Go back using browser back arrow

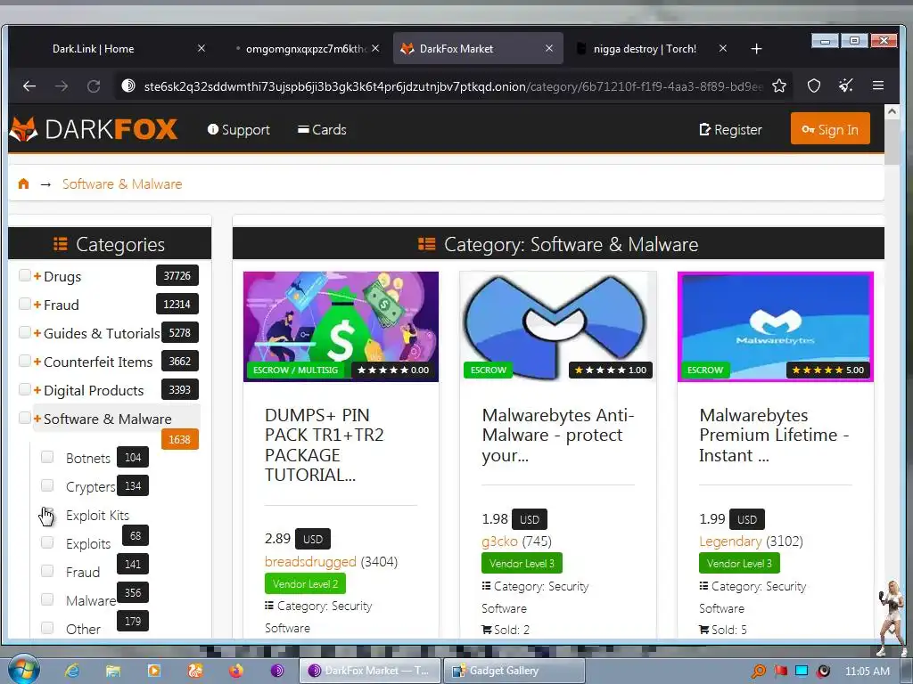pos(29,86)
